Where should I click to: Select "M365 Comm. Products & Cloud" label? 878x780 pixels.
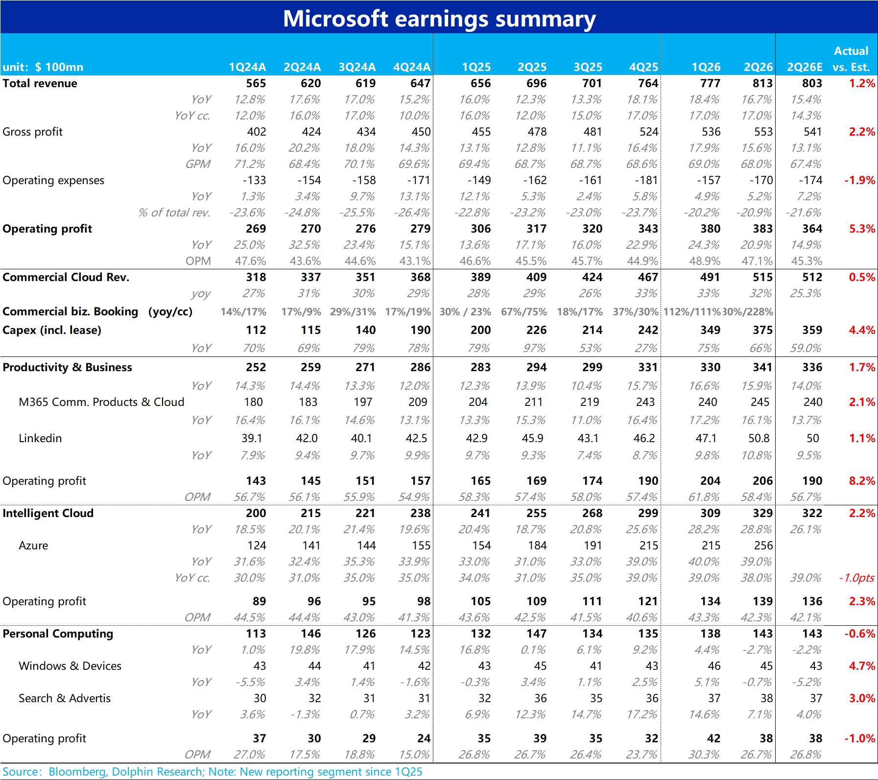[x=101, y=402]
